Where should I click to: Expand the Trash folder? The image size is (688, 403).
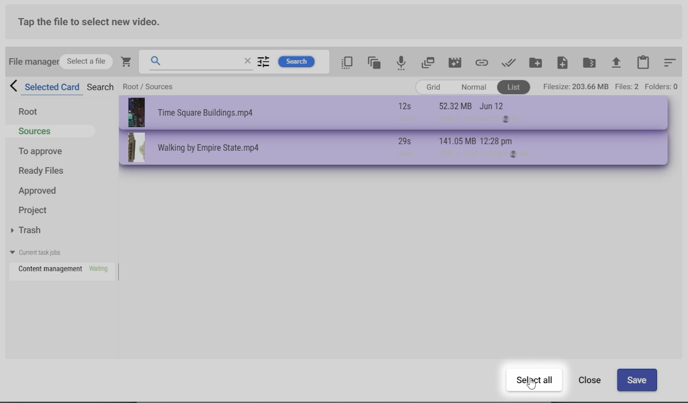pos(12,230)
